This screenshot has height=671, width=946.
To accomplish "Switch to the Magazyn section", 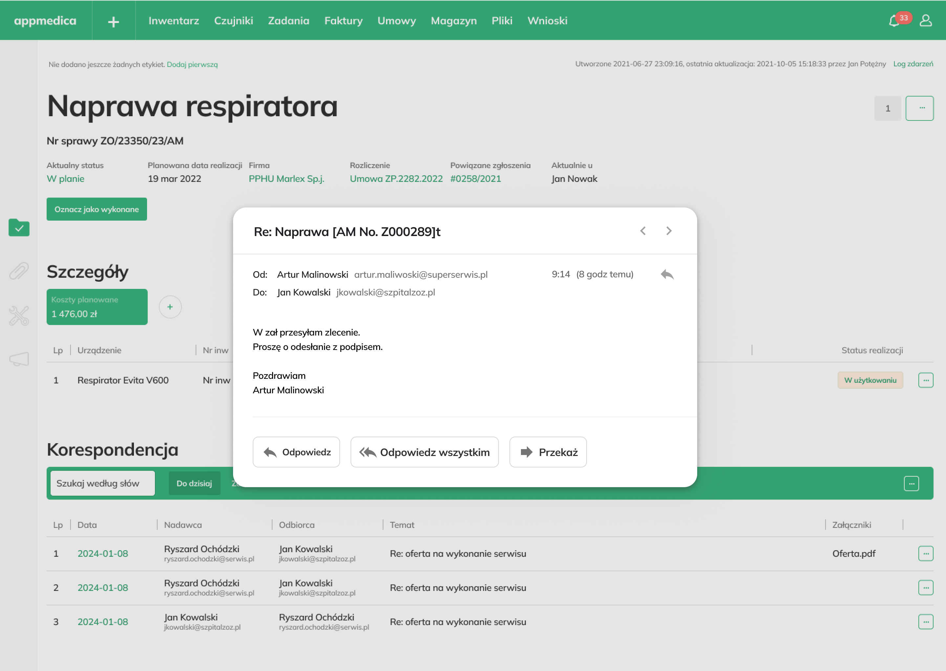I will pos(453,20).
